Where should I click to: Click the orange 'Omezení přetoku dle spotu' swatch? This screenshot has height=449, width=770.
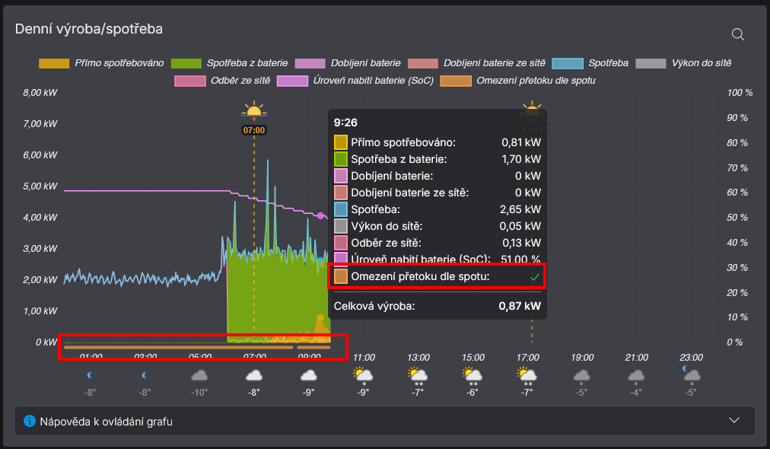point(455,81)
